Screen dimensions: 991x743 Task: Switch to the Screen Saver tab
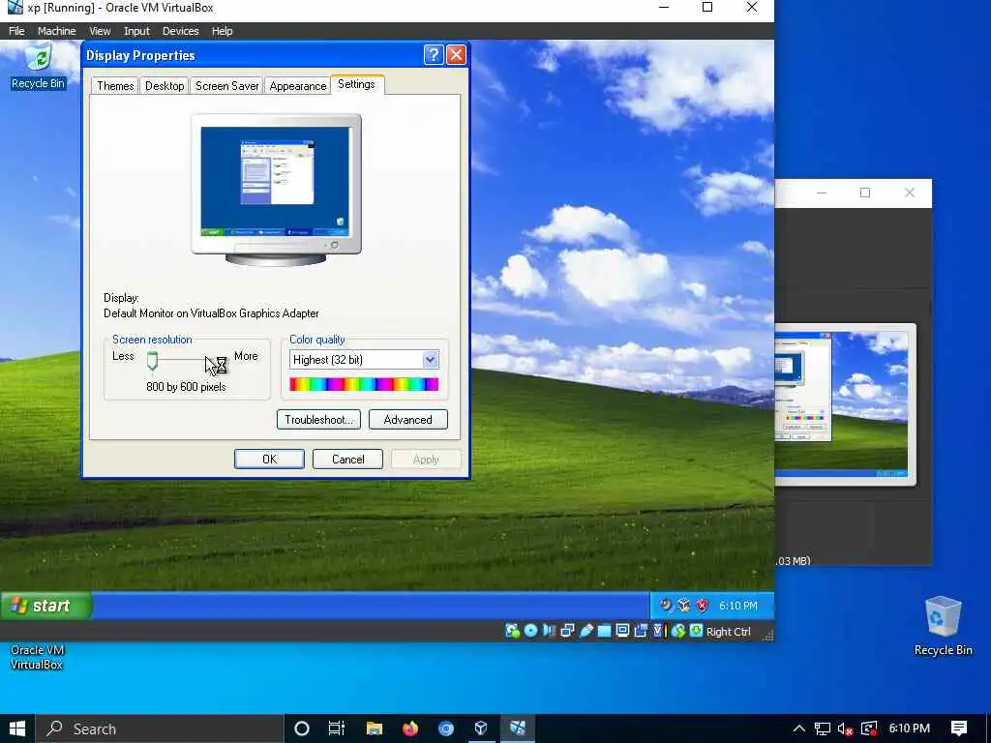point(226,86)
